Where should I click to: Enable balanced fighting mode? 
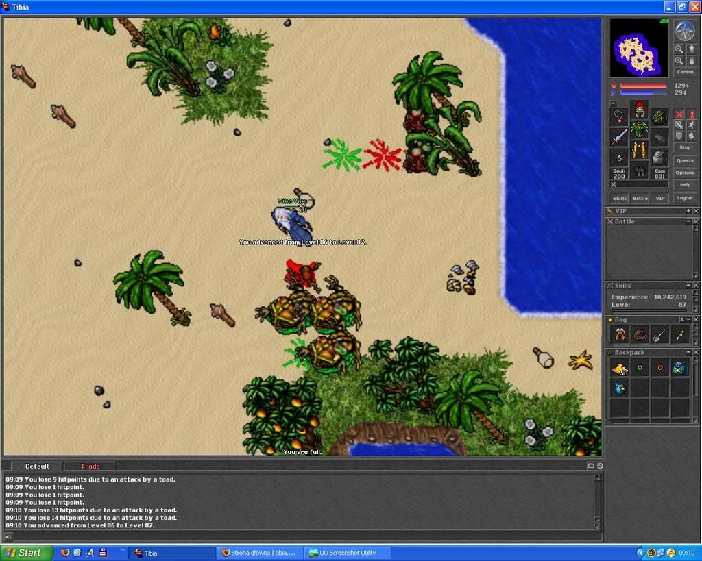click(679, 125)
